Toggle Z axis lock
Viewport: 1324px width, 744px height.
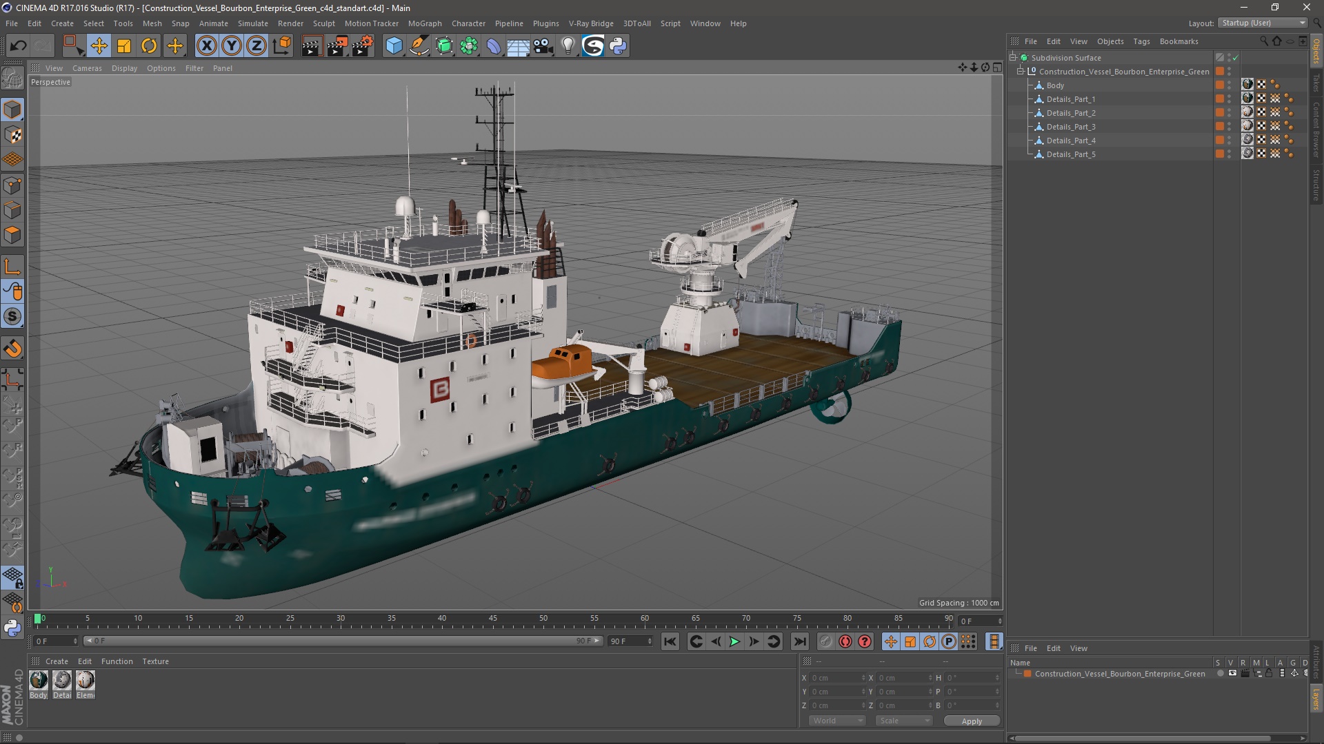[257, 46]
